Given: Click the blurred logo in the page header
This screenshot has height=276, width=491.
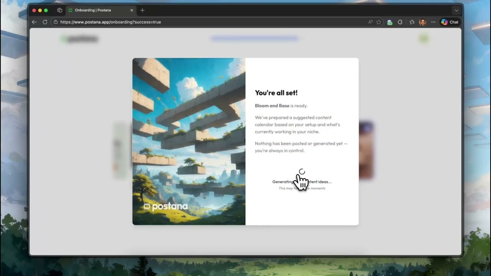Looking at the screenshot, I should click(x=79, y=39).
